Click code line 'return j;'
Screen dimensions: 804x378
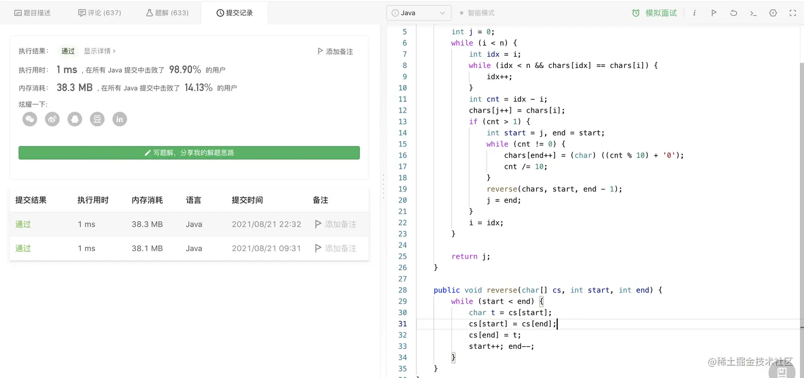pos(471,256)
